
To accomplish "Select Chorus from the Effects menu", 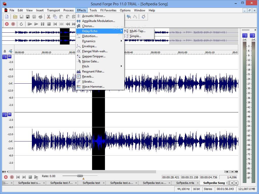I will (100, 26).
